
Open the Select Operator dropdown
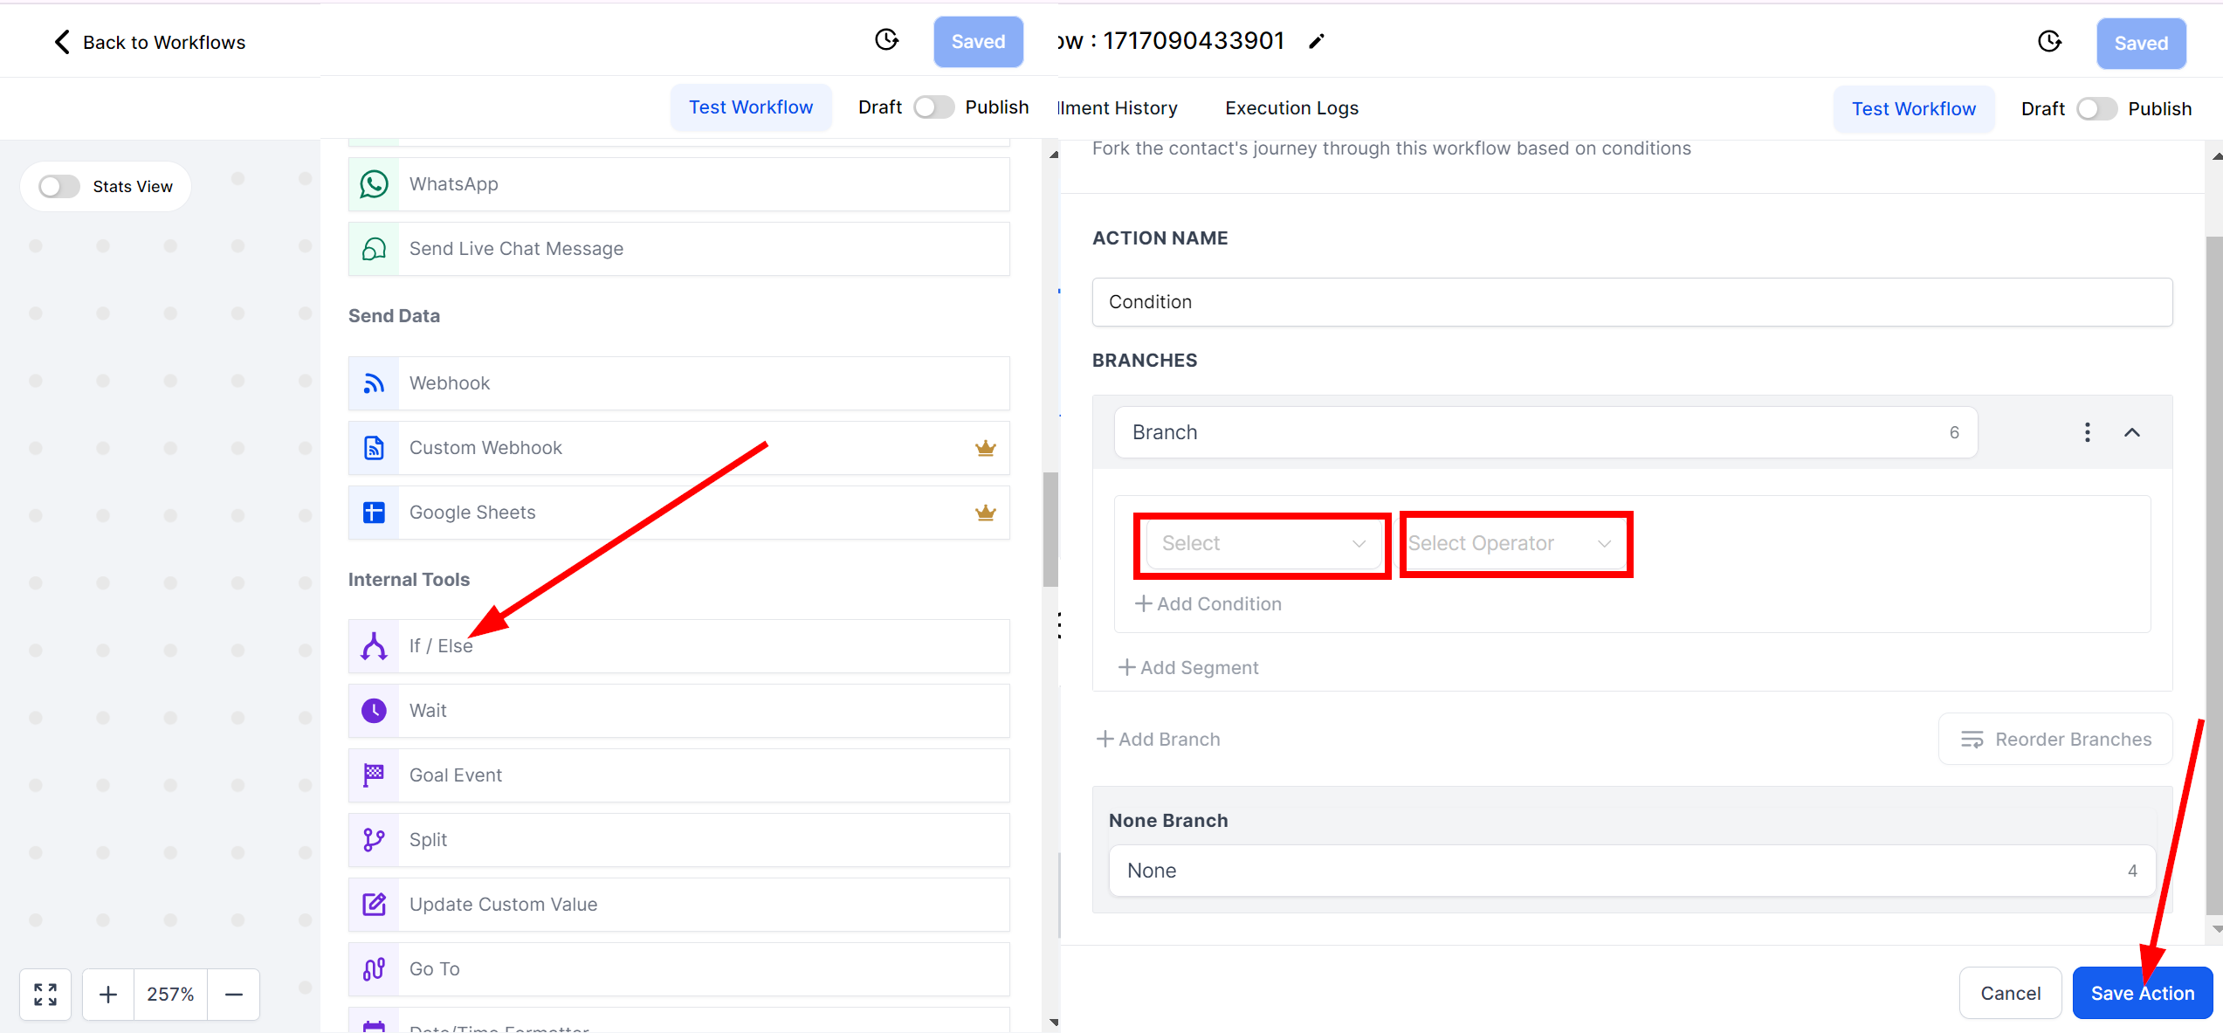click(1511, 543)
